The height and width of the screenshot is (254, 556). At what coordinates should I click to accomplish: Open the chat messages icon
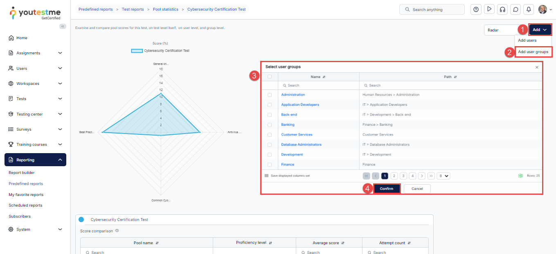pos(516,9)
